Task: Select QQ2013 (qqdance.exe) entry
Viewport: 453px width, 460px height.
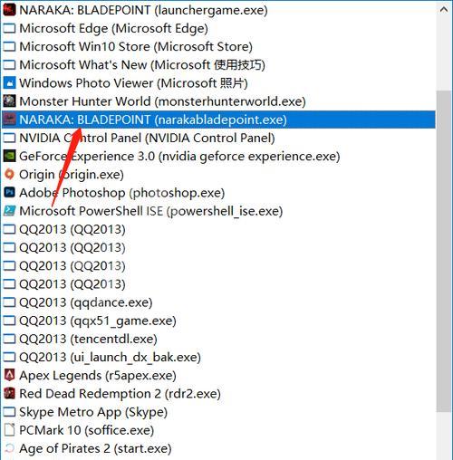Action: [x=218, y=302]
